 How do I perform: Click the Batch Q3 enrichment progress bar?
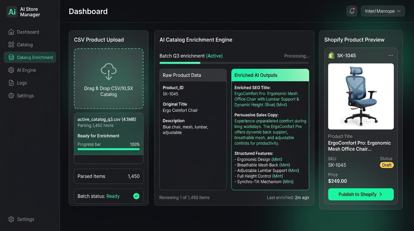pos(234,63)
